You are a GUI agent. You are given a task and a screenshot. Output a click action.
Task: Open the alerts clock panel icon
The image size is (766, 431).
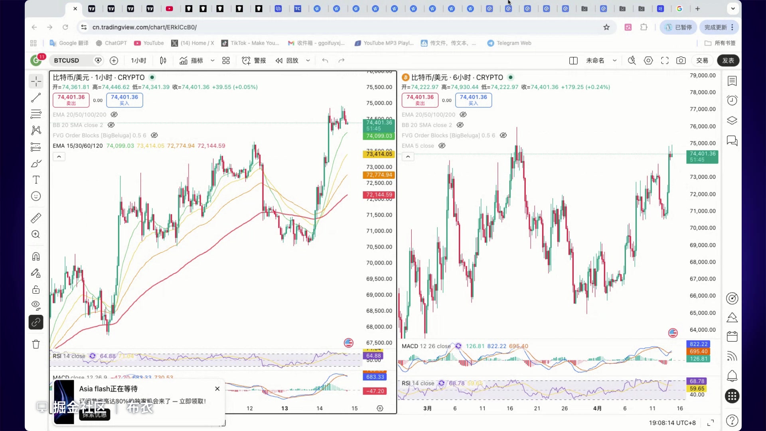point(732,101)
